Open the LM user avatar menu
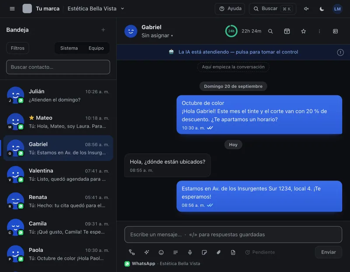Image resolution: width=350 pixels, height=272 pixels. 337,9
